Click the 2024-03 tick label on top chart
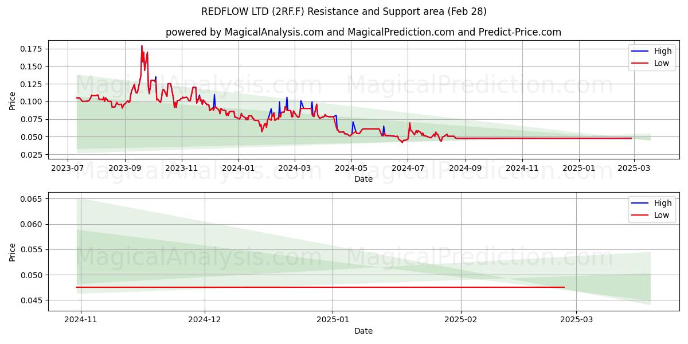 click(295, 168)
